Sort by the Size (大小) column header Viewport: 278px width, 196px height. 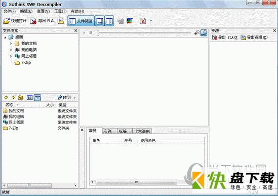point(48,105)
